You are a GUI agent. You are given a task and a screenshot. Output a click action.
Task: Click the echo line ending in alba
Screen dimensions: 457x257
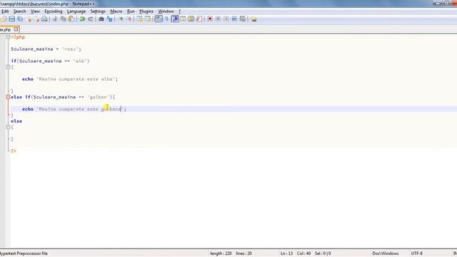(x=70, y=79)
